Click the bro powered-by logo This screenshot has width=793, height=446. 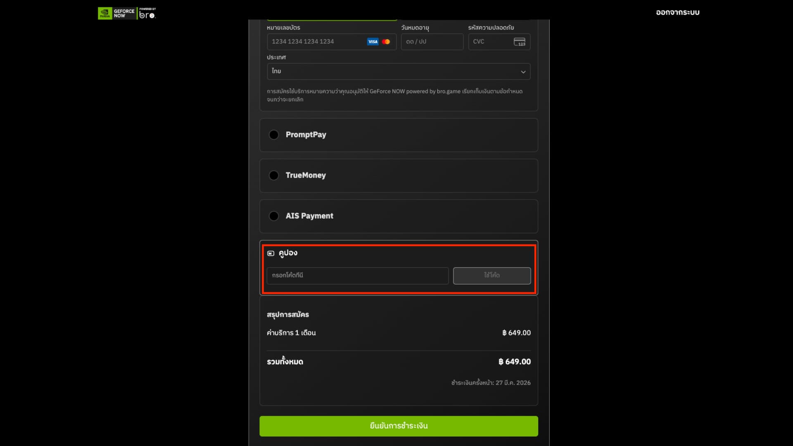[147, 14]
